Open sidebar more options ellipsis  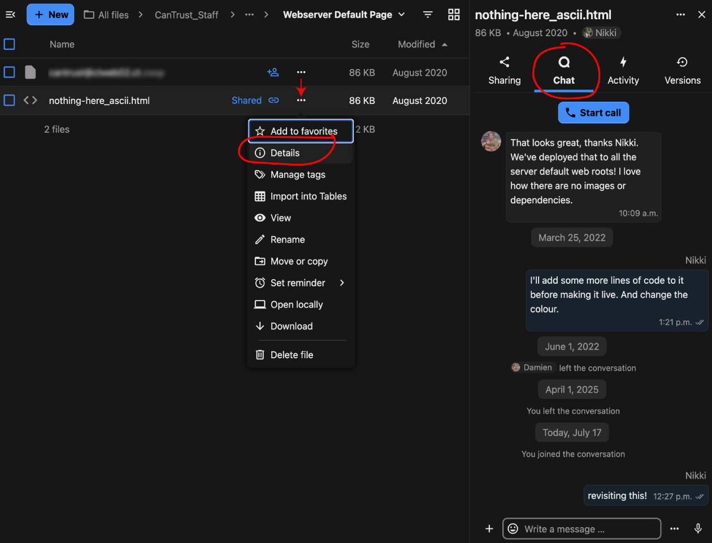click(x=680, y=15)
